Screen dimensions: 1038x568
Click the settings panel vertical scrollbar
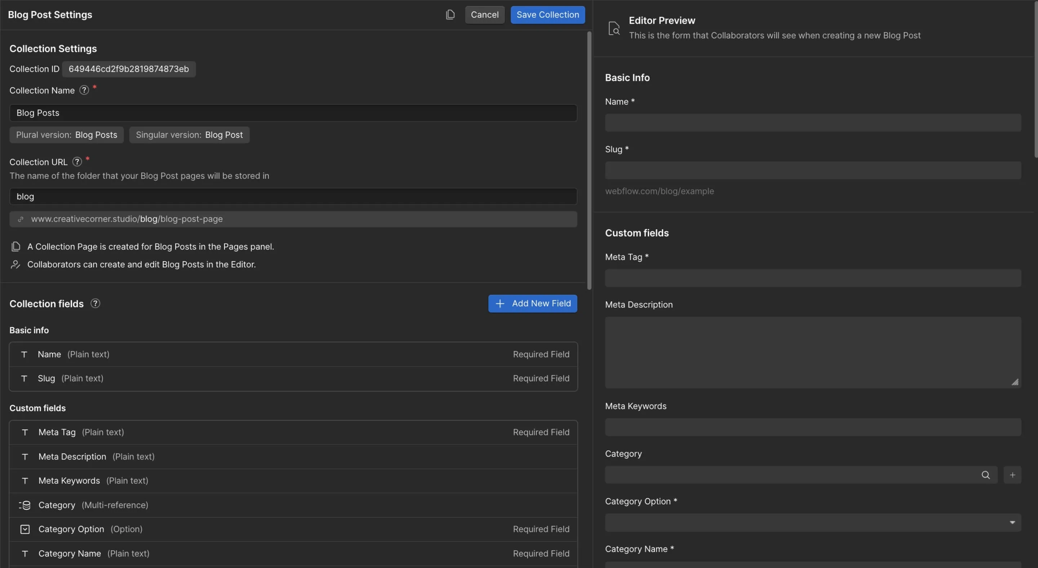pyautogui.click(x=589, y=161)
